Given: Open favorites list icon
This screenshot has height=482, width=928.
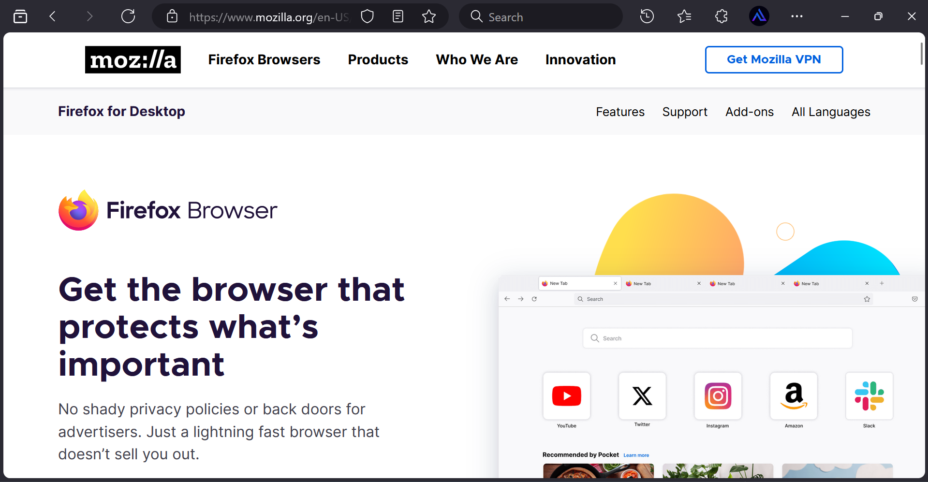Looking at the screenshot, I should click(684, 17).
